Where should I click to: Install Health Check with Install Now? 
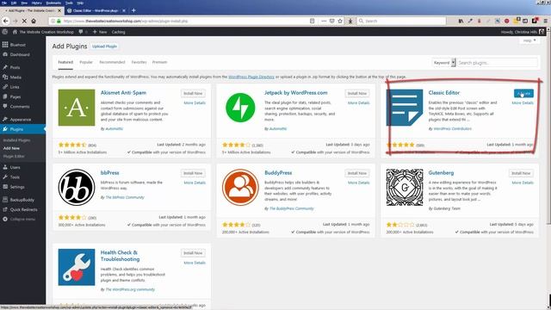point(193,252)
